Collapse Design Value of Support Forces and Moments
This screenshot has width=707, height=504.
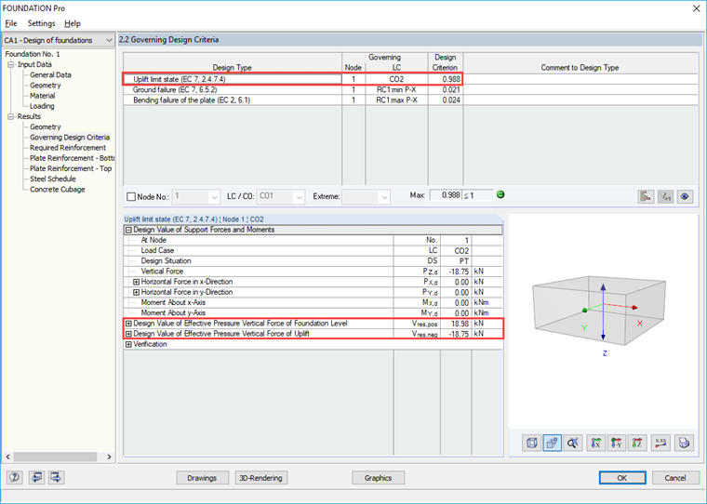[128, 230]
